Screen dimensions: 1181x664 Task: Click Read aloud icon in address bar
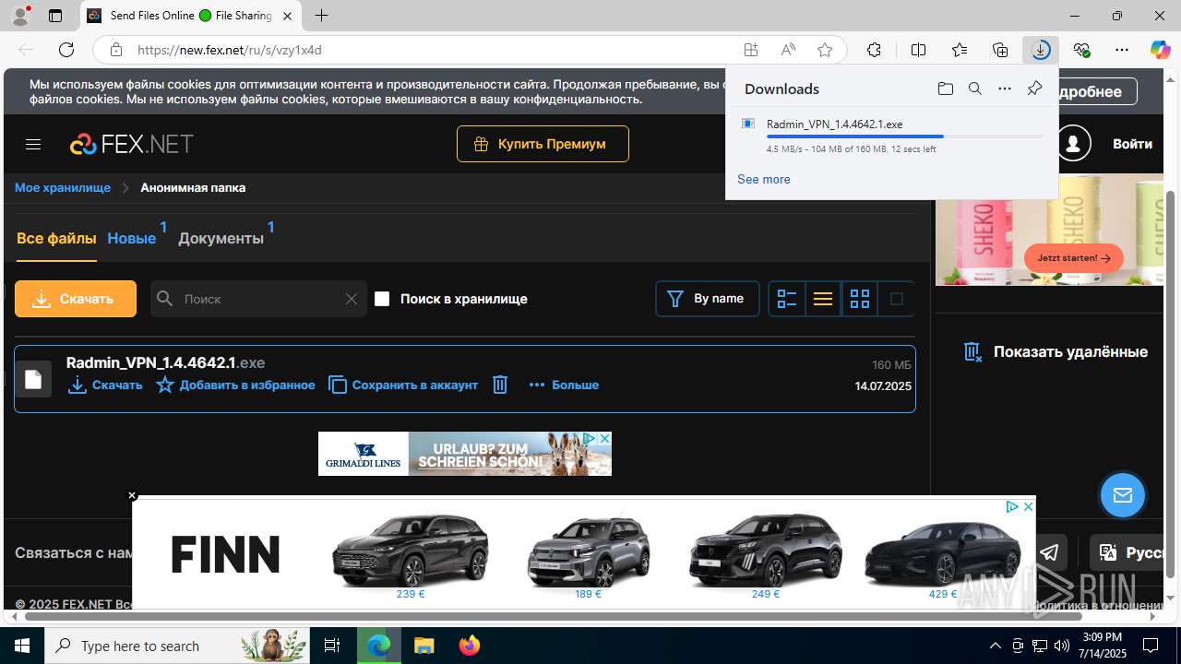788,50
